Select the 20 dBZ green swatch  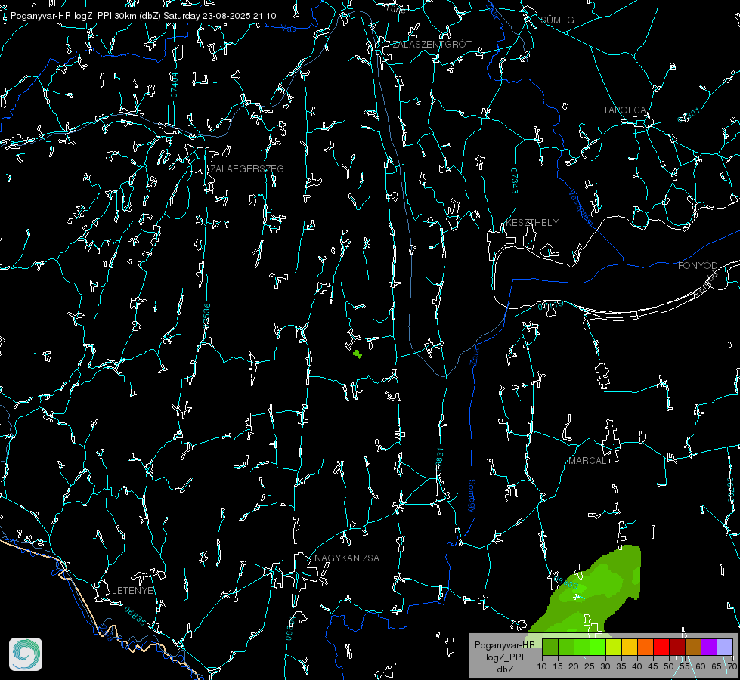[x=582, y=647]
